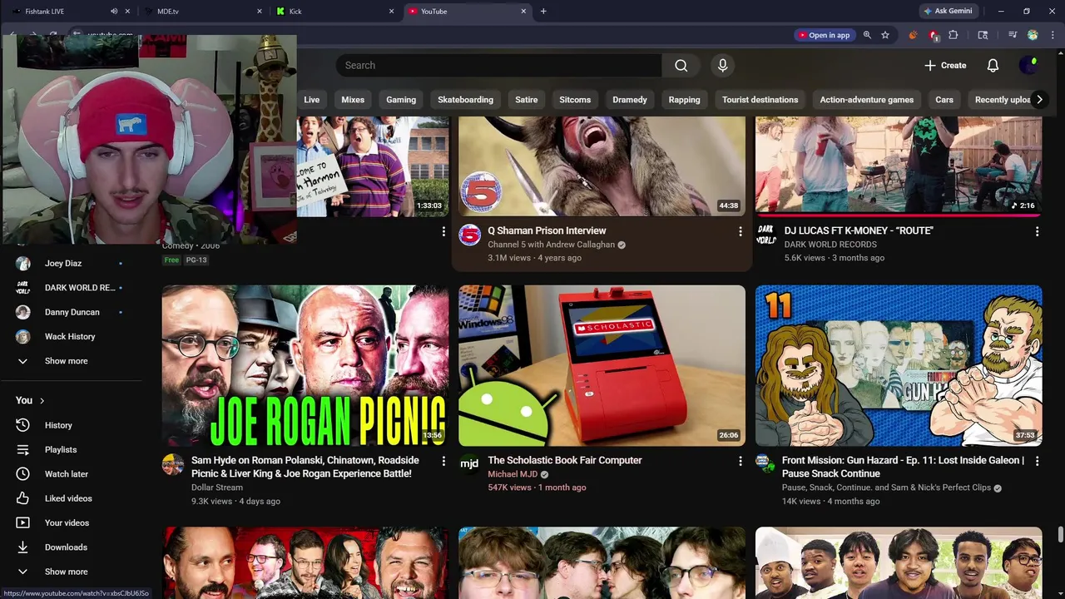Image resolution: width=1065 pixels, height=599 pixels.
Task: Open the Joe Rogan Picnic thumbnail
Action: tap(305, 366)
